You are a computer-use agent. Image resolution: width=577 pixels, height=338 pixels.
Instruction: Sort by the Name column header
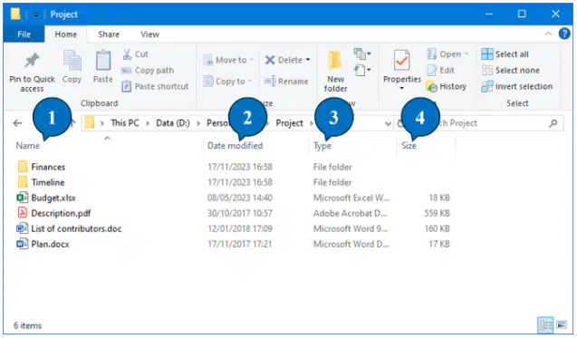click(x=27, y=146)
